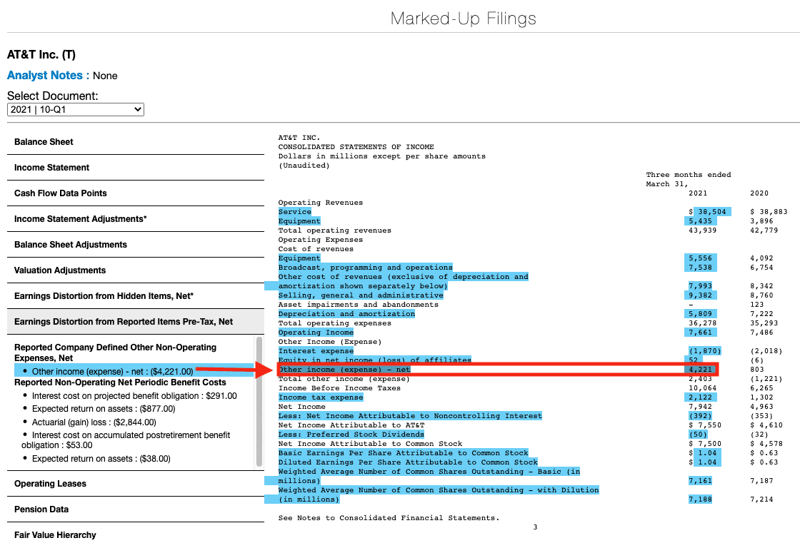Open the Select Document dropdown
The width and height of the screenshot is (800, 543).
(76, 110)
